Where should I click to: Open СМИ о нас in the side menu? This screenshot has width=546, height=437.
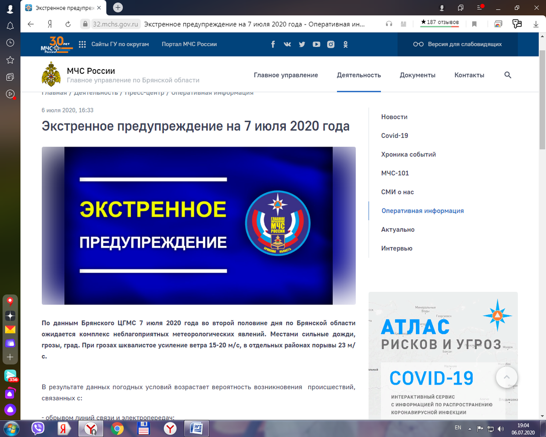click(x=398, y=192)
